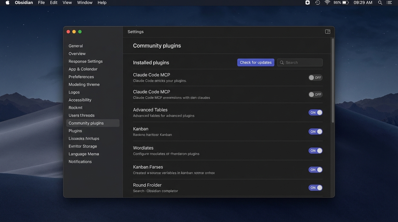The height and width of the screenshot is (222, 398).
Task: Open Spotlight search from the menu bar
Action: 380,2
